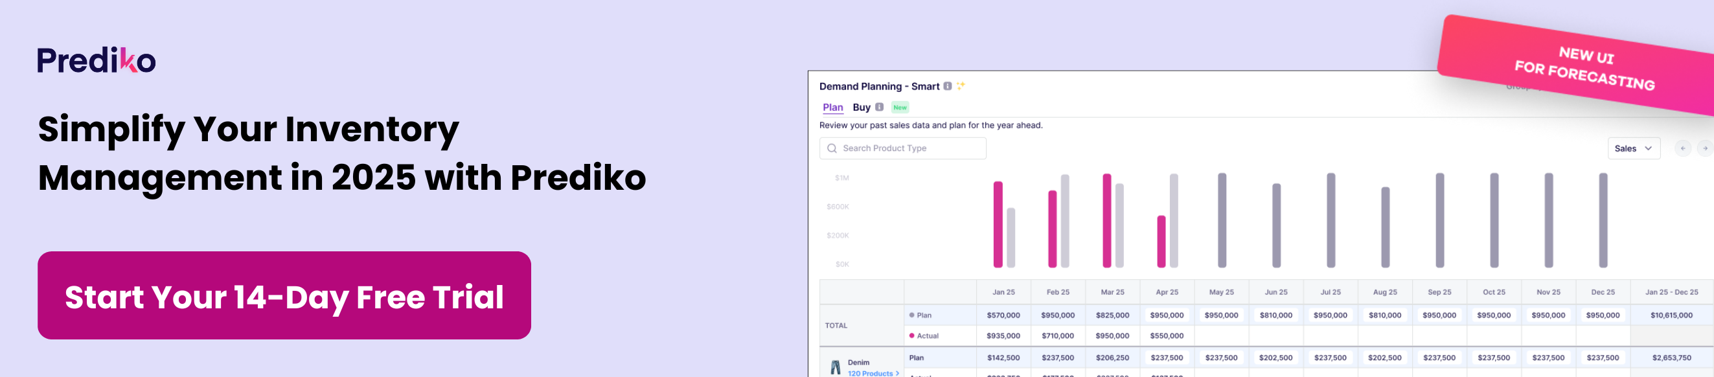Select the Denim $142,500 cell

(x=1003, y=358)
